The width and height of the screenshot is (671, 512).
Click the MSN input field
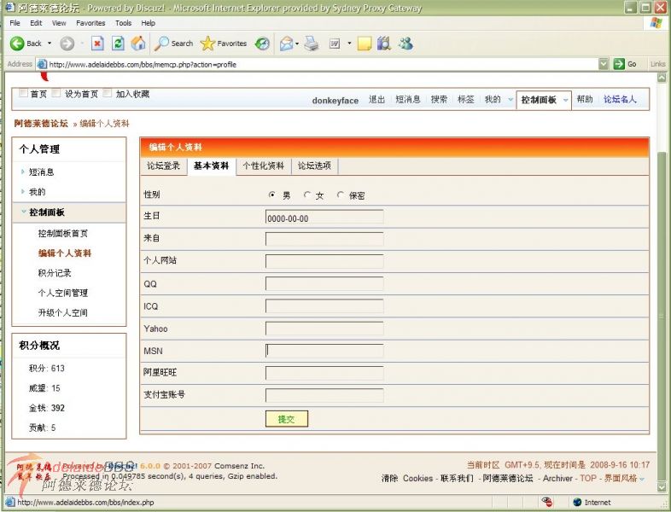pyautogui.click(x=324, y=351)
